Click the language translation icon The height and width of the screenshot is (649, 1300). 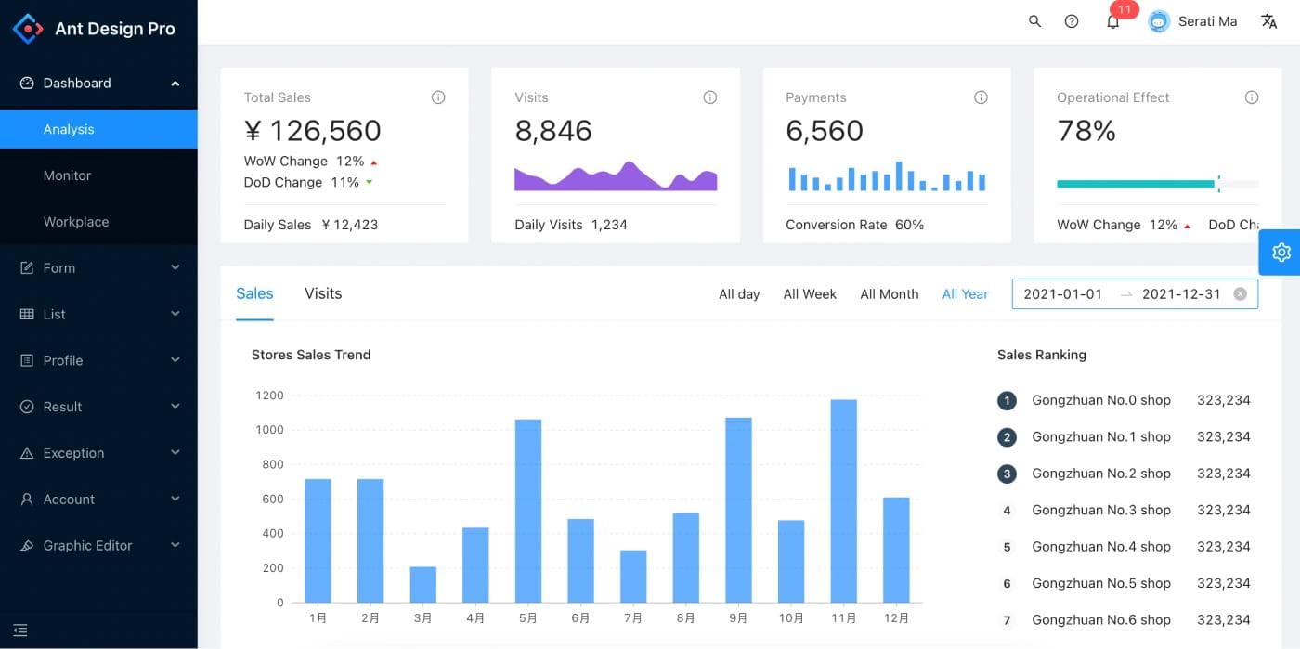[1268, 21]
